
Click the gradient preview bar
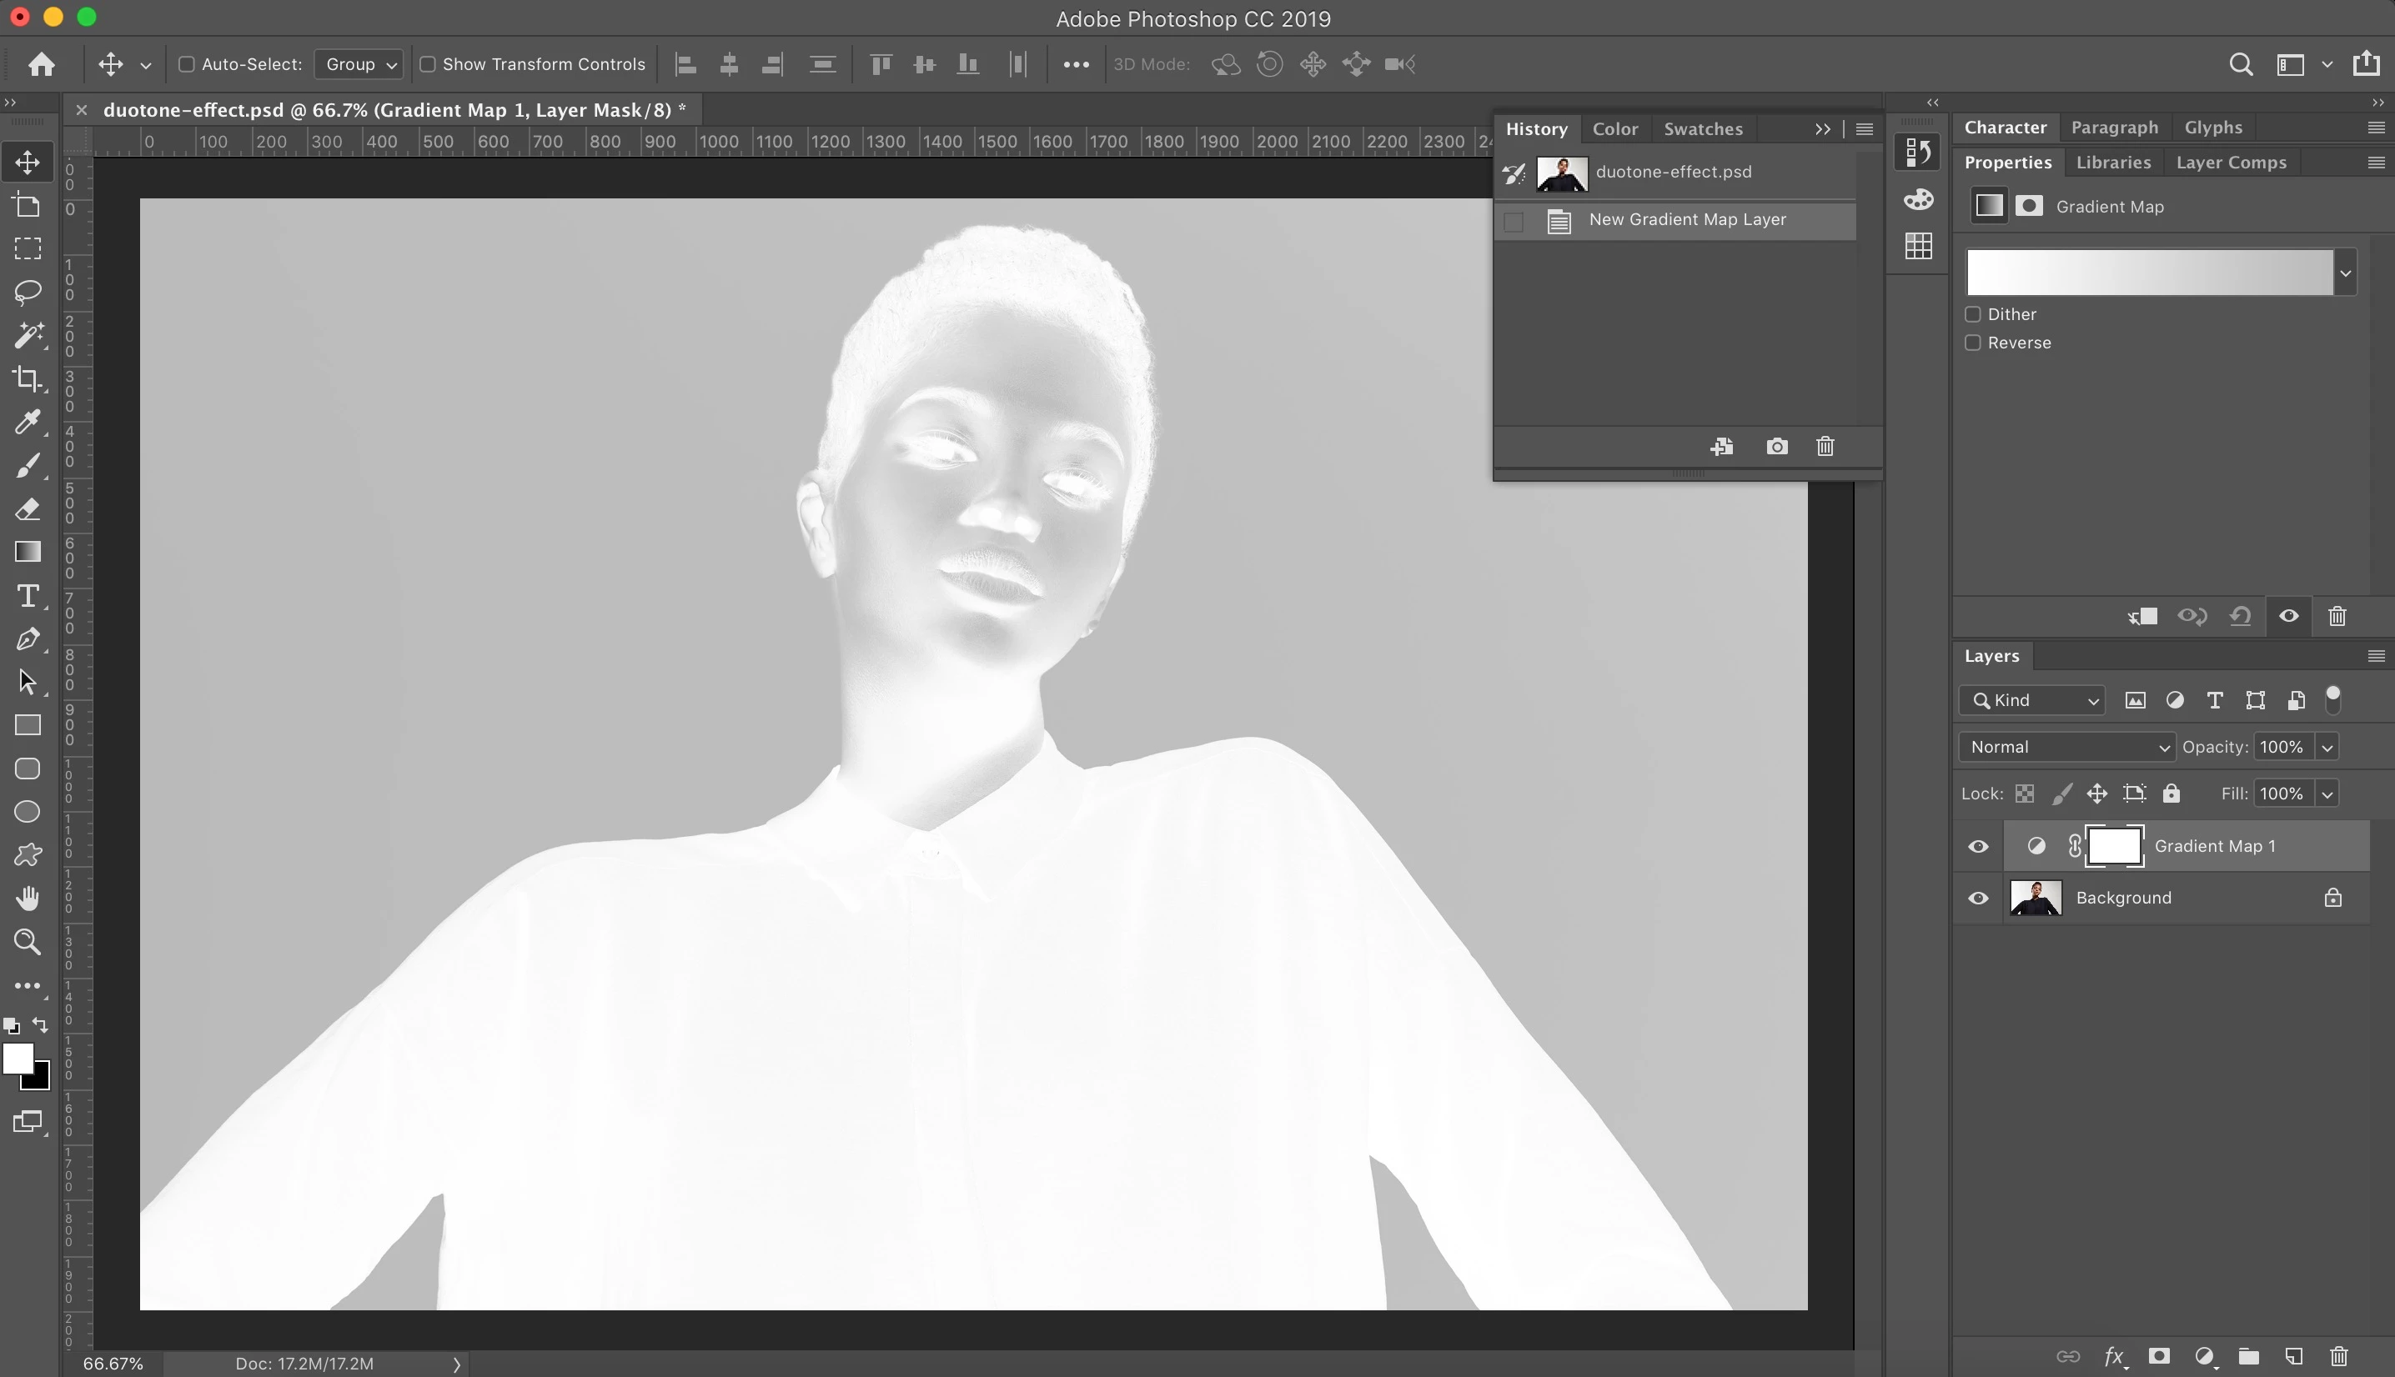[x=2149, y=273]
